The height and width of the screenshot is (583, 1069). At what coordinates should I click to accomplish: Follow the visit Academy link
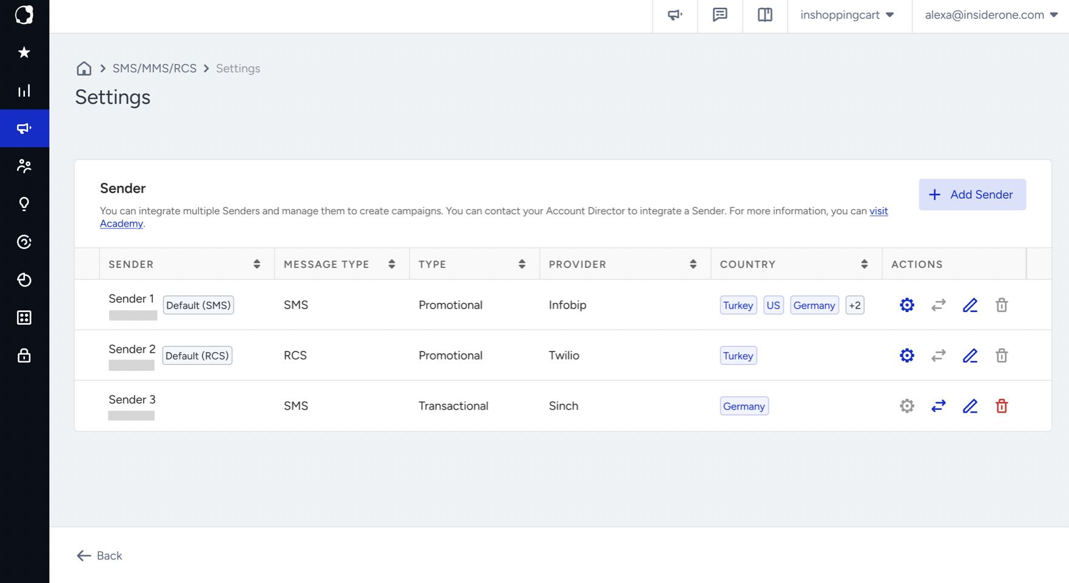click(x=878, y=211)
